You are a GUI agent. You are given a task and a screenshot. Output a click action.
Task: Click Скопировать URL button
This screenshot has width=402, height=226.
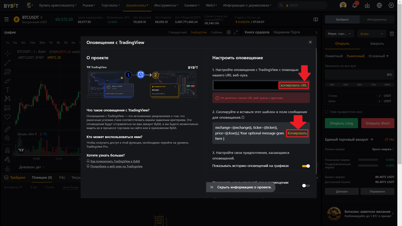293,85
